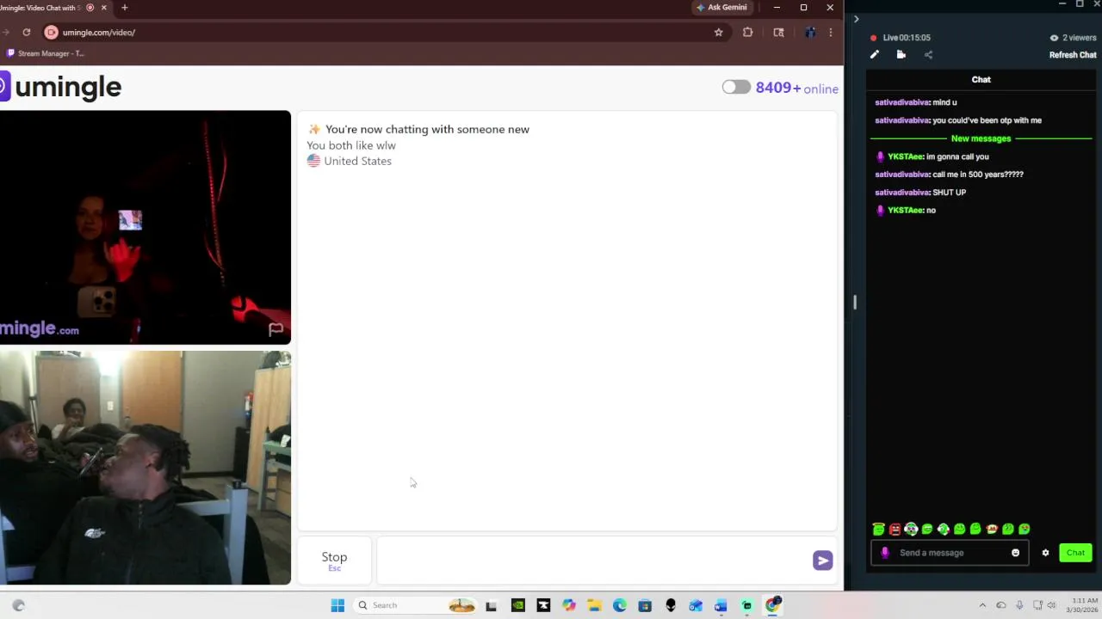Click the umingle logo
The image size is (1102, 619).
(x=60, y=87)
